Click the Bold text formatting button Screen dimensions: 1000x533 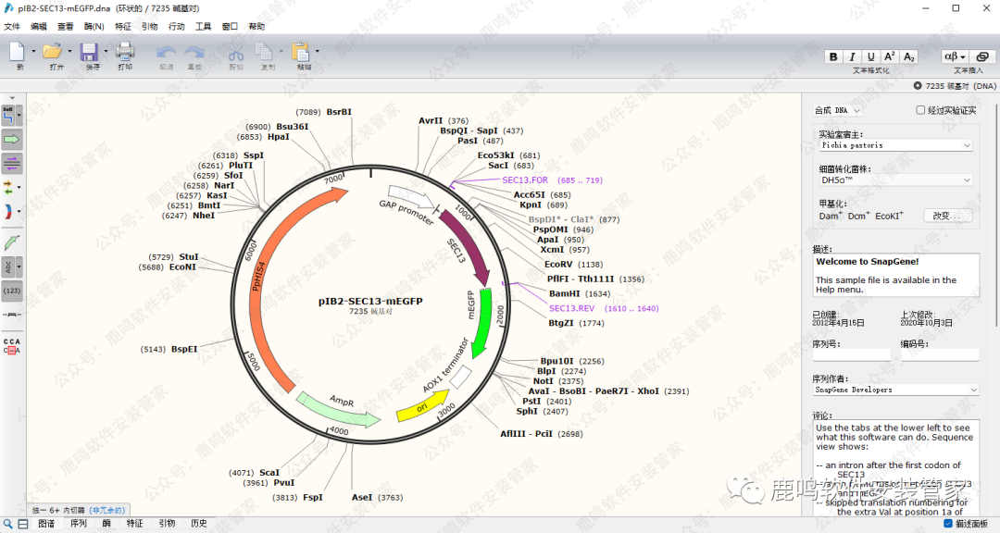[x=833, y=57]
